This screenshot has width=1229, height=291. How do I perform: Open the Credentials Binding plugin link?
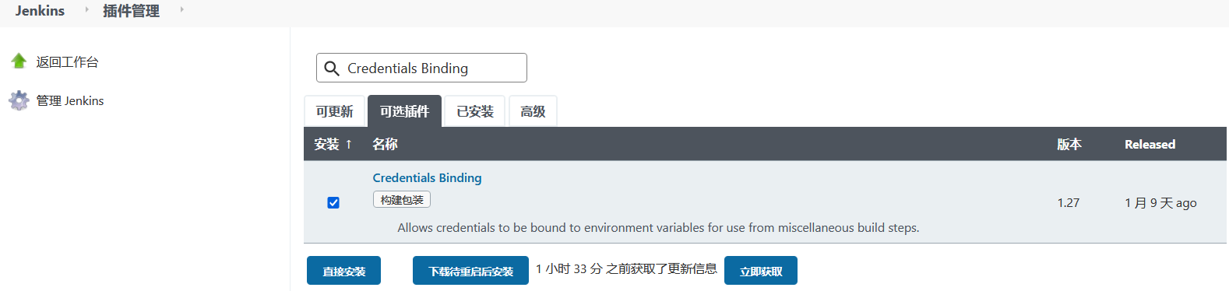(427, 178)
